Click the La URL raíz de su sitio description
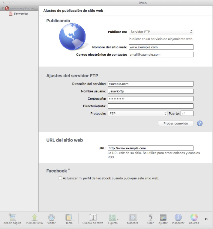The image size is (213, 229). point(154,155)
